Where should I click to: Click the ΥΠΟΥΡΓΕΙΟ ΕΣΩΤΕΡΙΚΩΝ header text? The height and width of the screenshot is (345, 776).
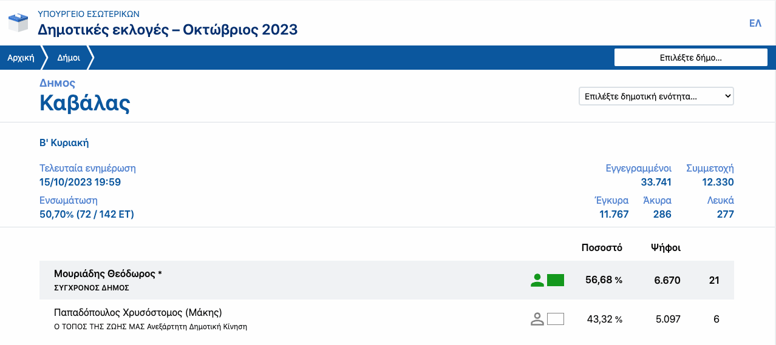tap(88, 13)
